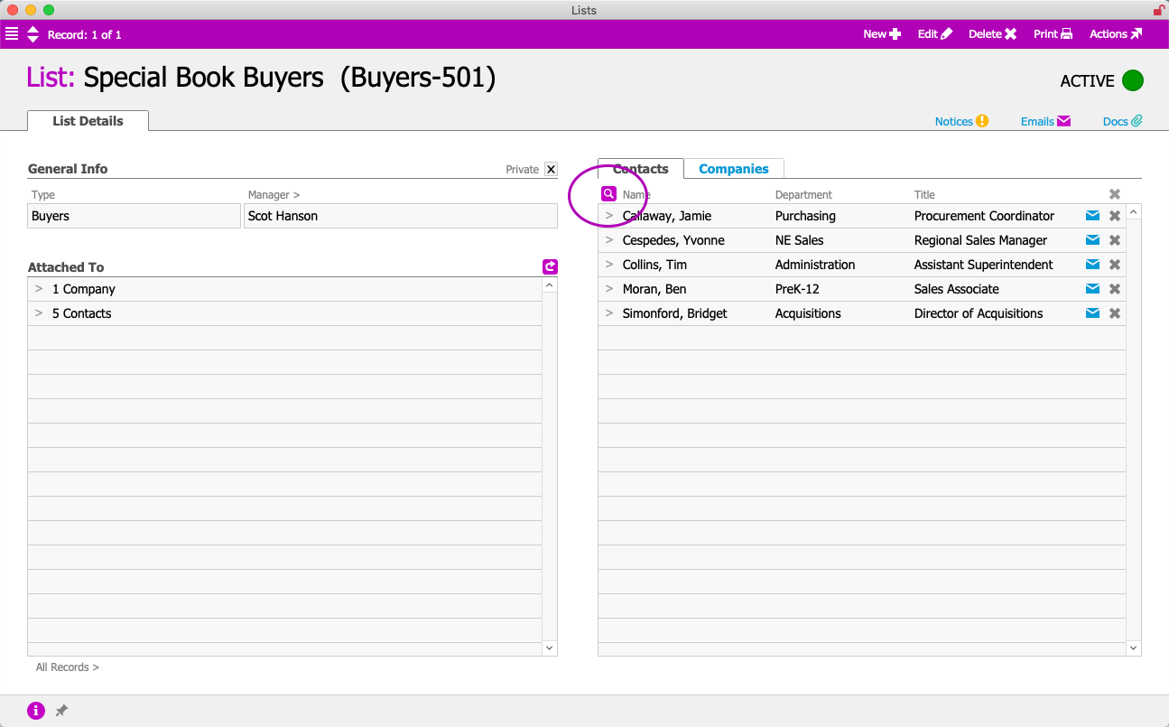Open the Docs link
The image size is (1169, 727).
tap(1123, 121)
